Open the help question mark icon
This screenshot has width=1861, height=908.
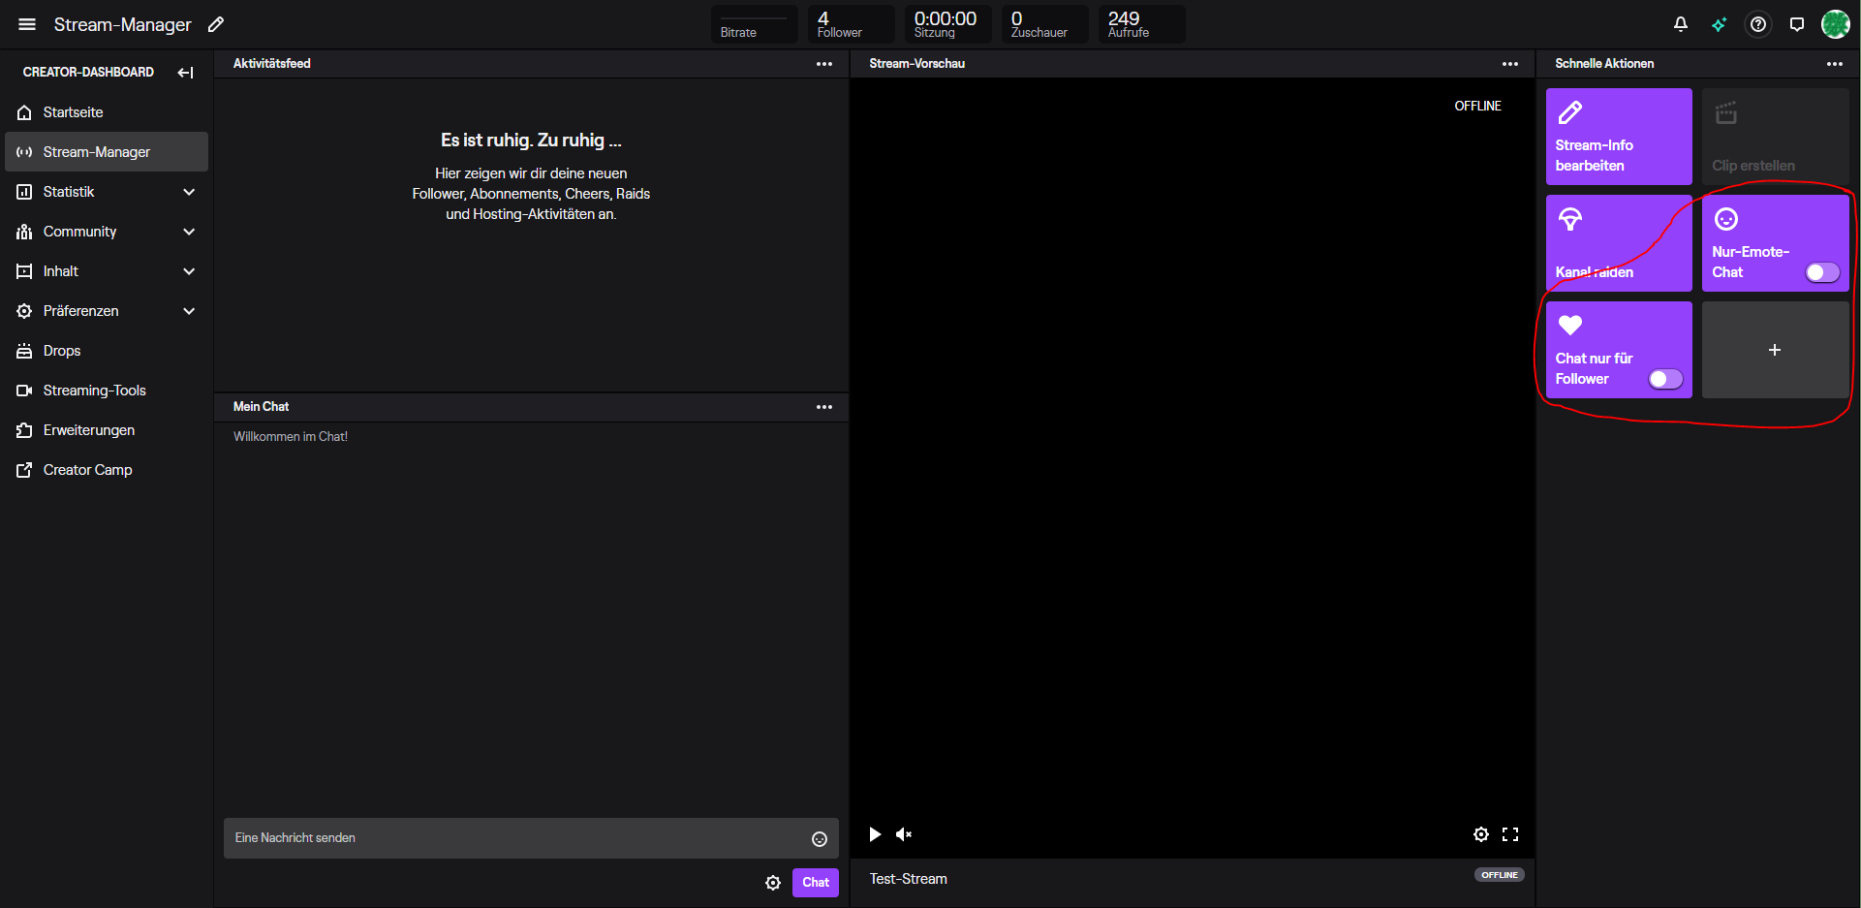tap(1758, 24)
